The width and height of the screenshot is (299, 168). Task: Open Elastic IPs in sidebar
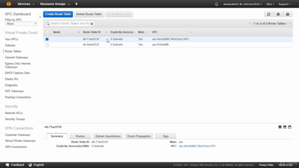point(12,79)
